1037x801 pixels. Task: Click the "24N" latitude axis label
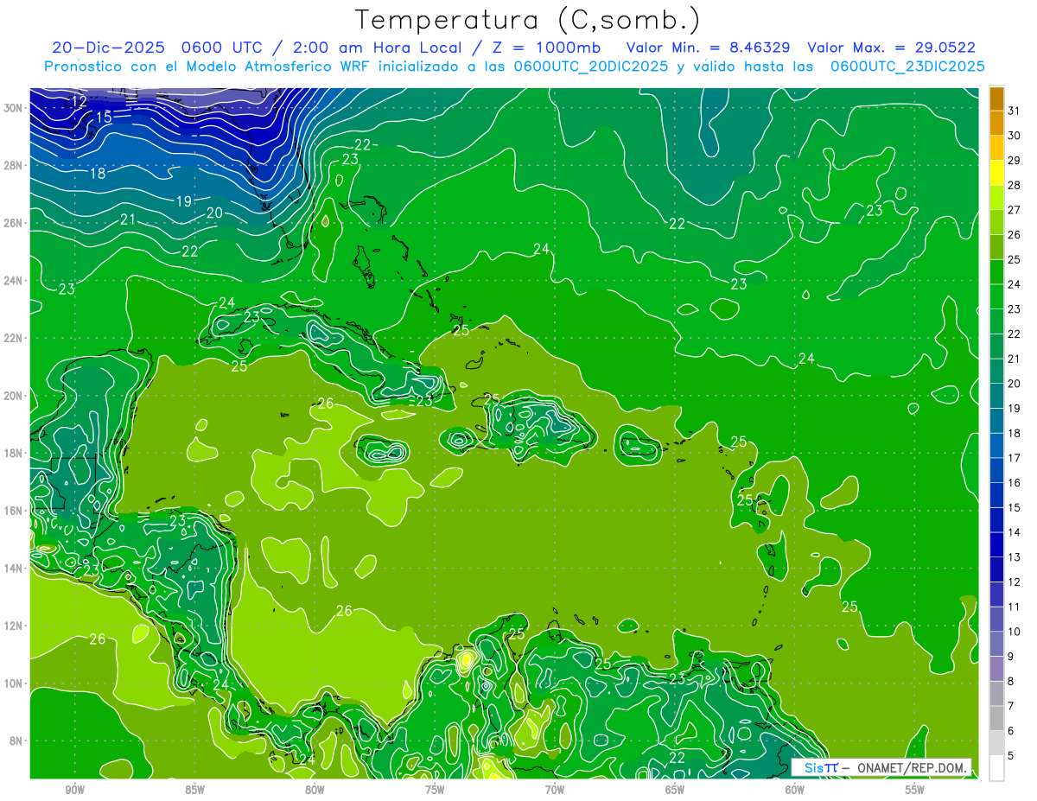13,280
